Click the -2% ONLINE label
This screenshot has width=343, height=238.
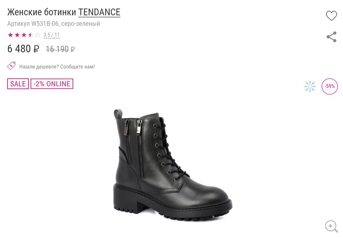tap(52, 84)
